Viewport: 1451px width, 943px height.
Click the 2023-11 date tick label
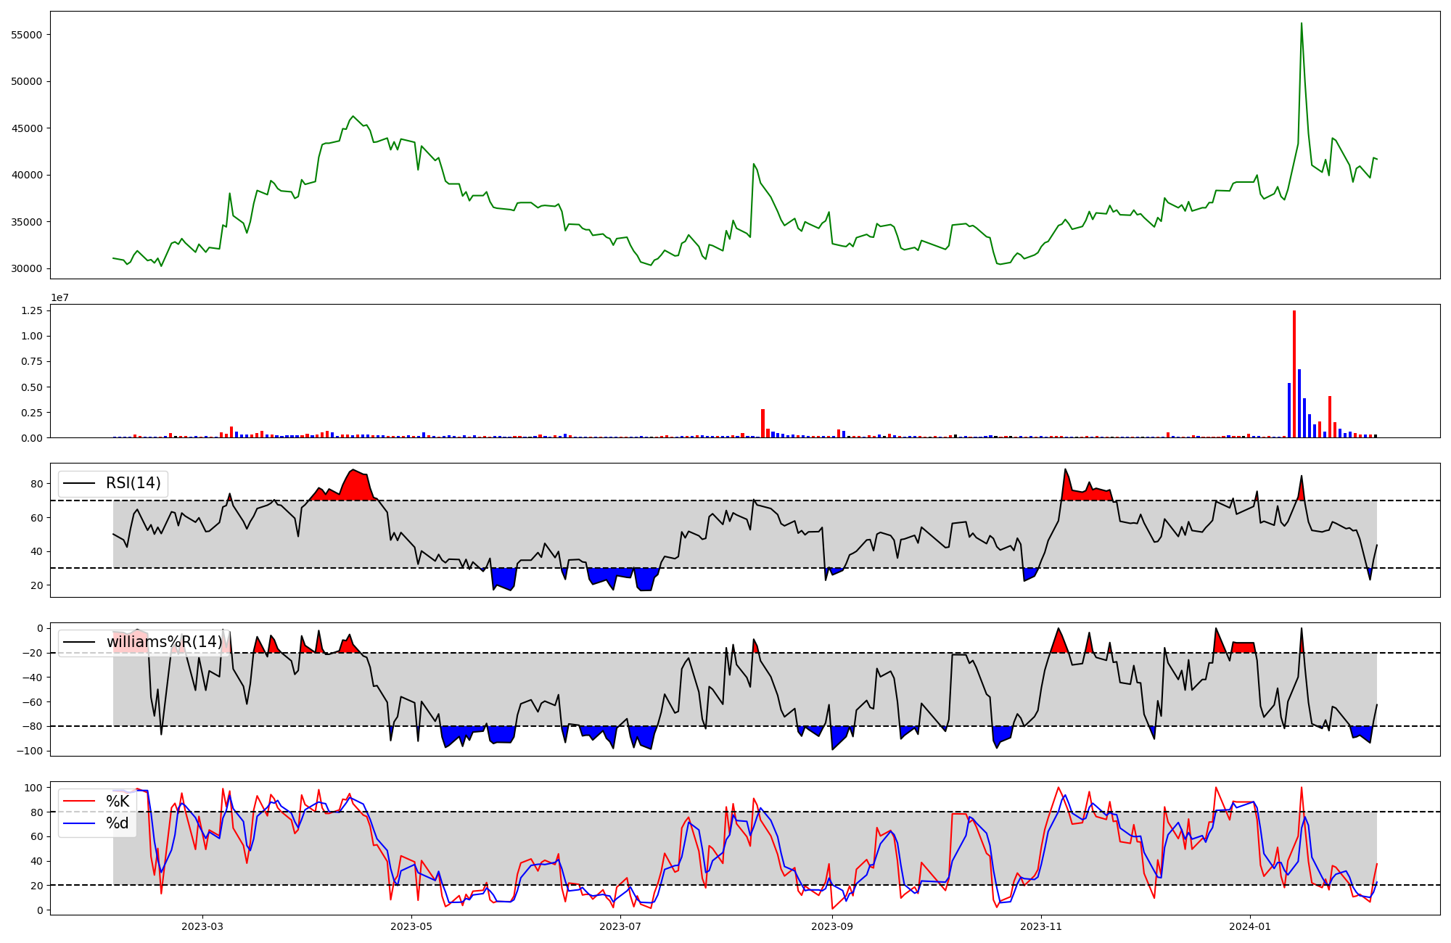pos(1041,926)
